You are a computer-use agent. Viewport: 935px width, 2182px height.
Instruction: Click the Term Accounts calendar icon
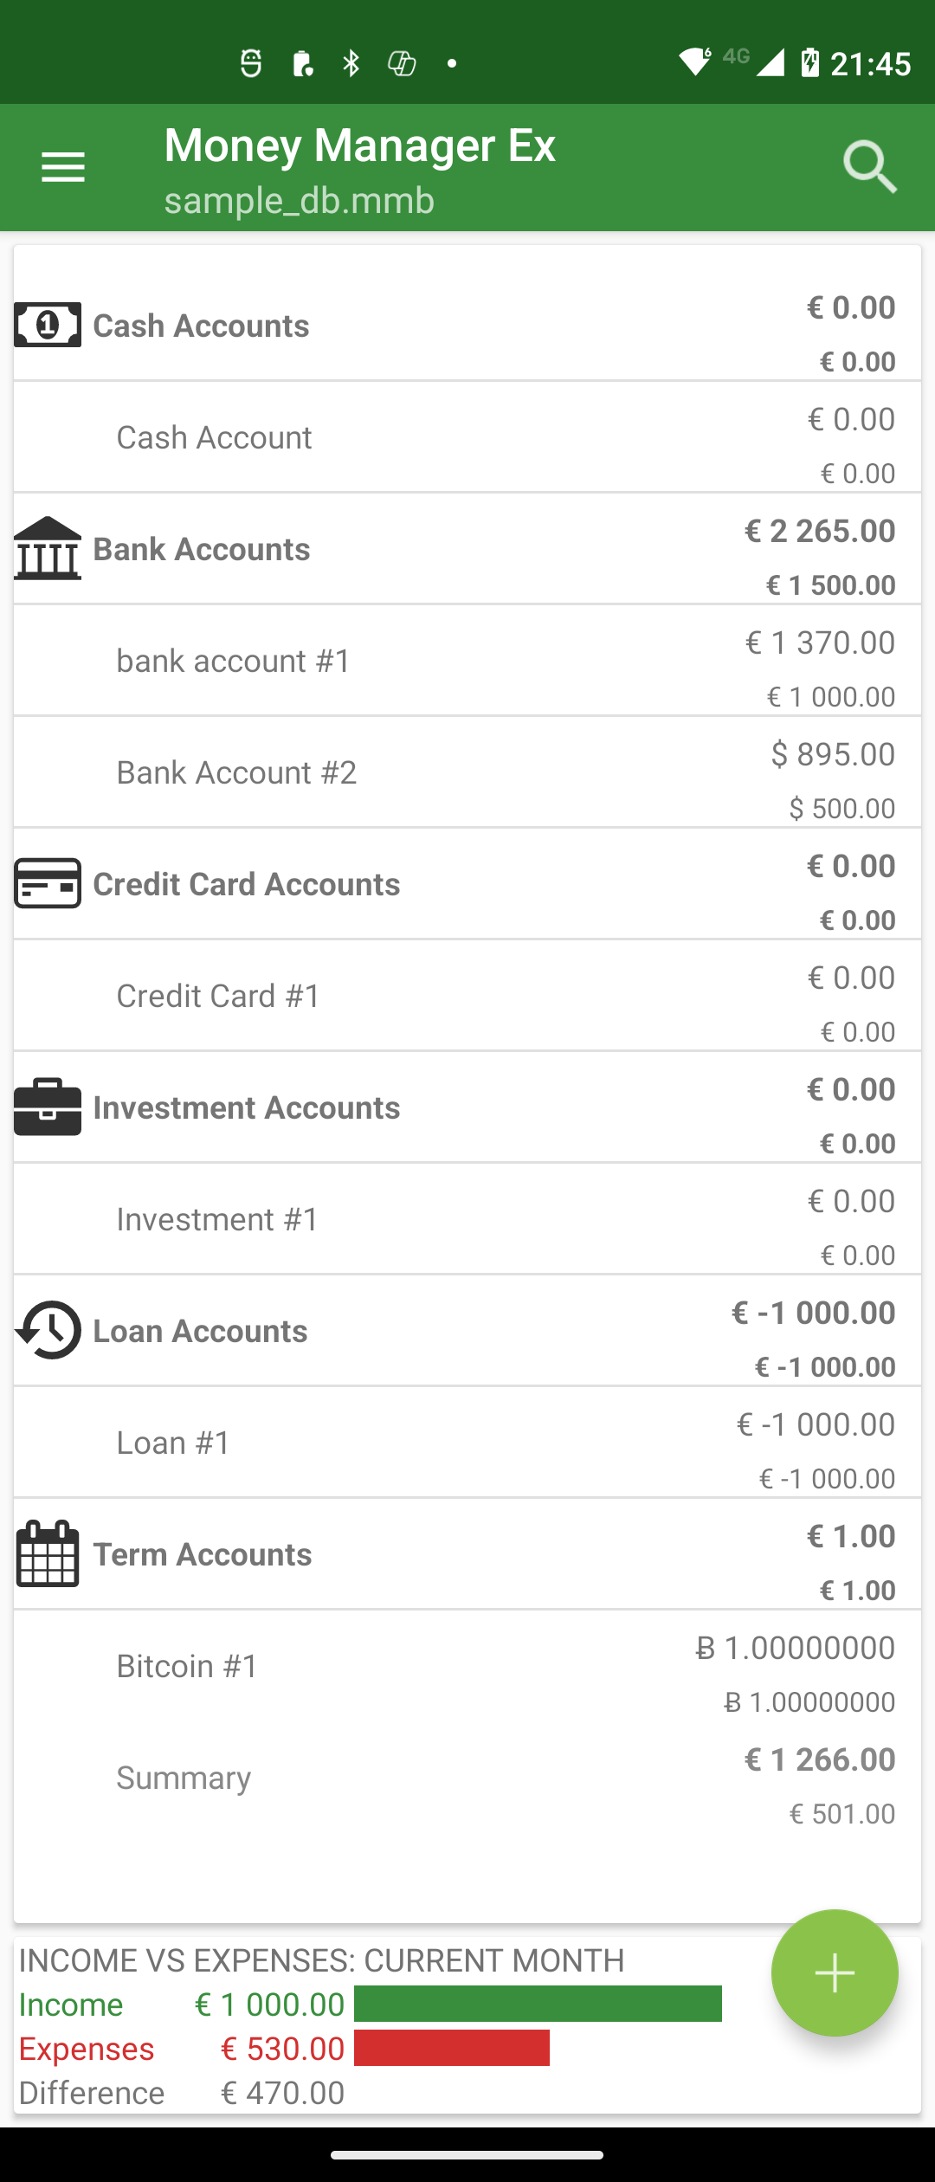coord(48,1553)
